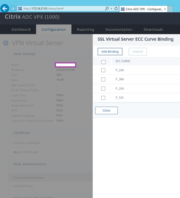Open a new browser tab
The height and width of the screenshot is (198, 180).
170,9
